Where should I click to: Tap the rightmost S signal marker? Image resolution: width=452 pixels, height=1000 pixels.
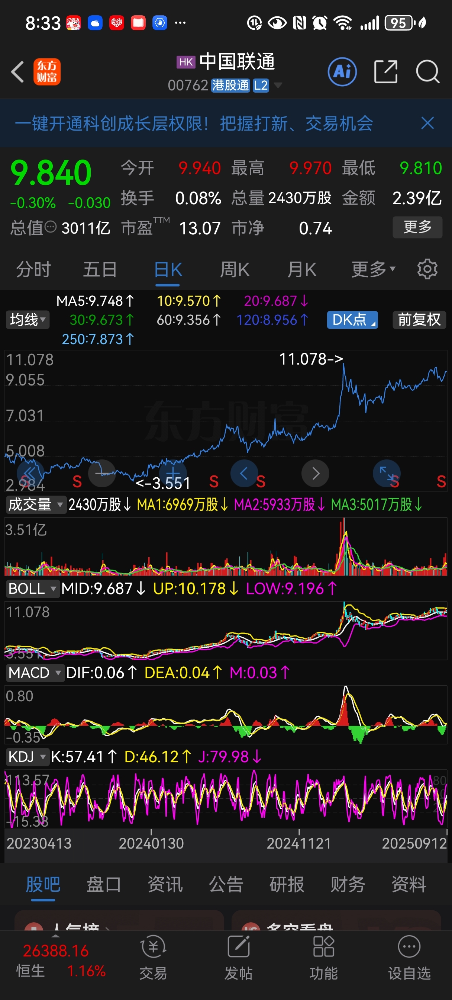tap(441, 482)
